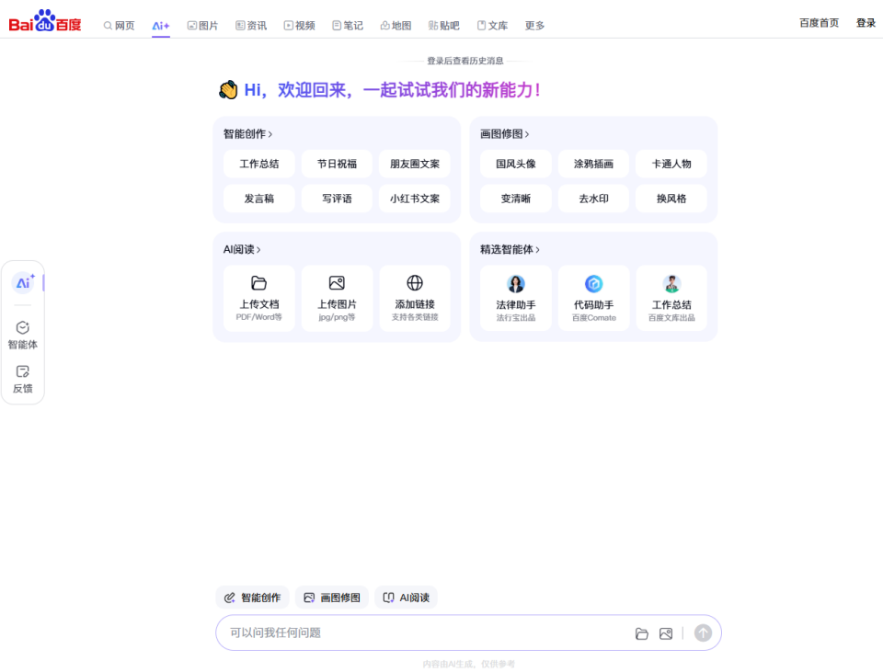Switch to the 网页 tab
Screen dimensions: 883x672
(x=119, y=26)
